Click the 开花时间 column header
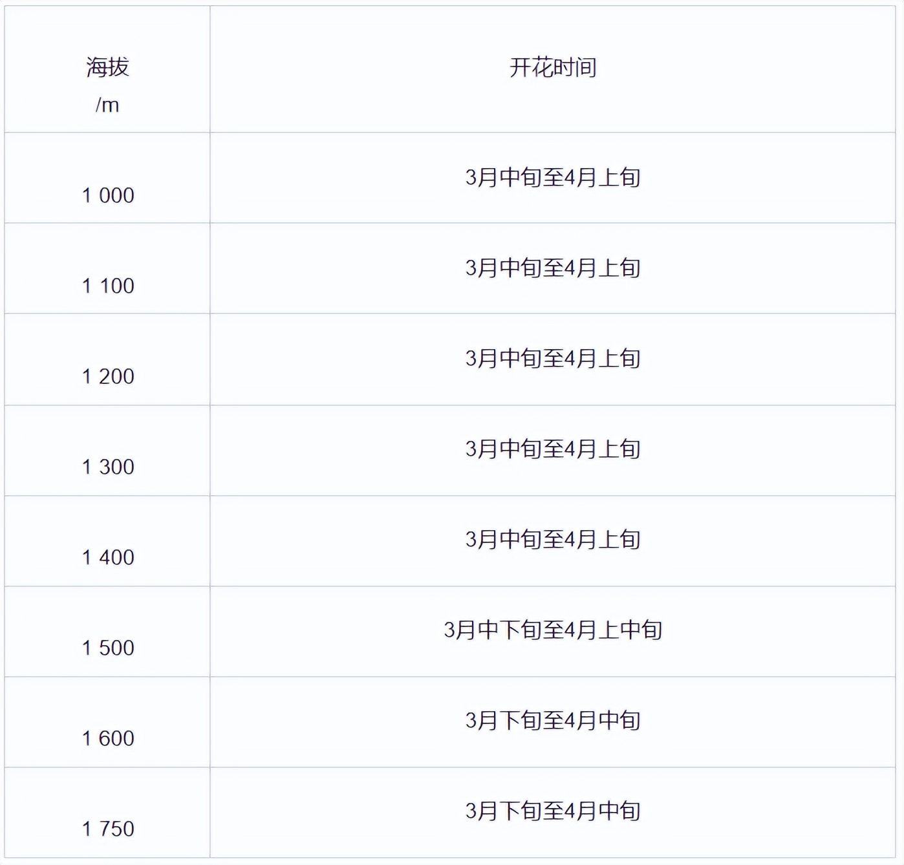 point(553,70)
